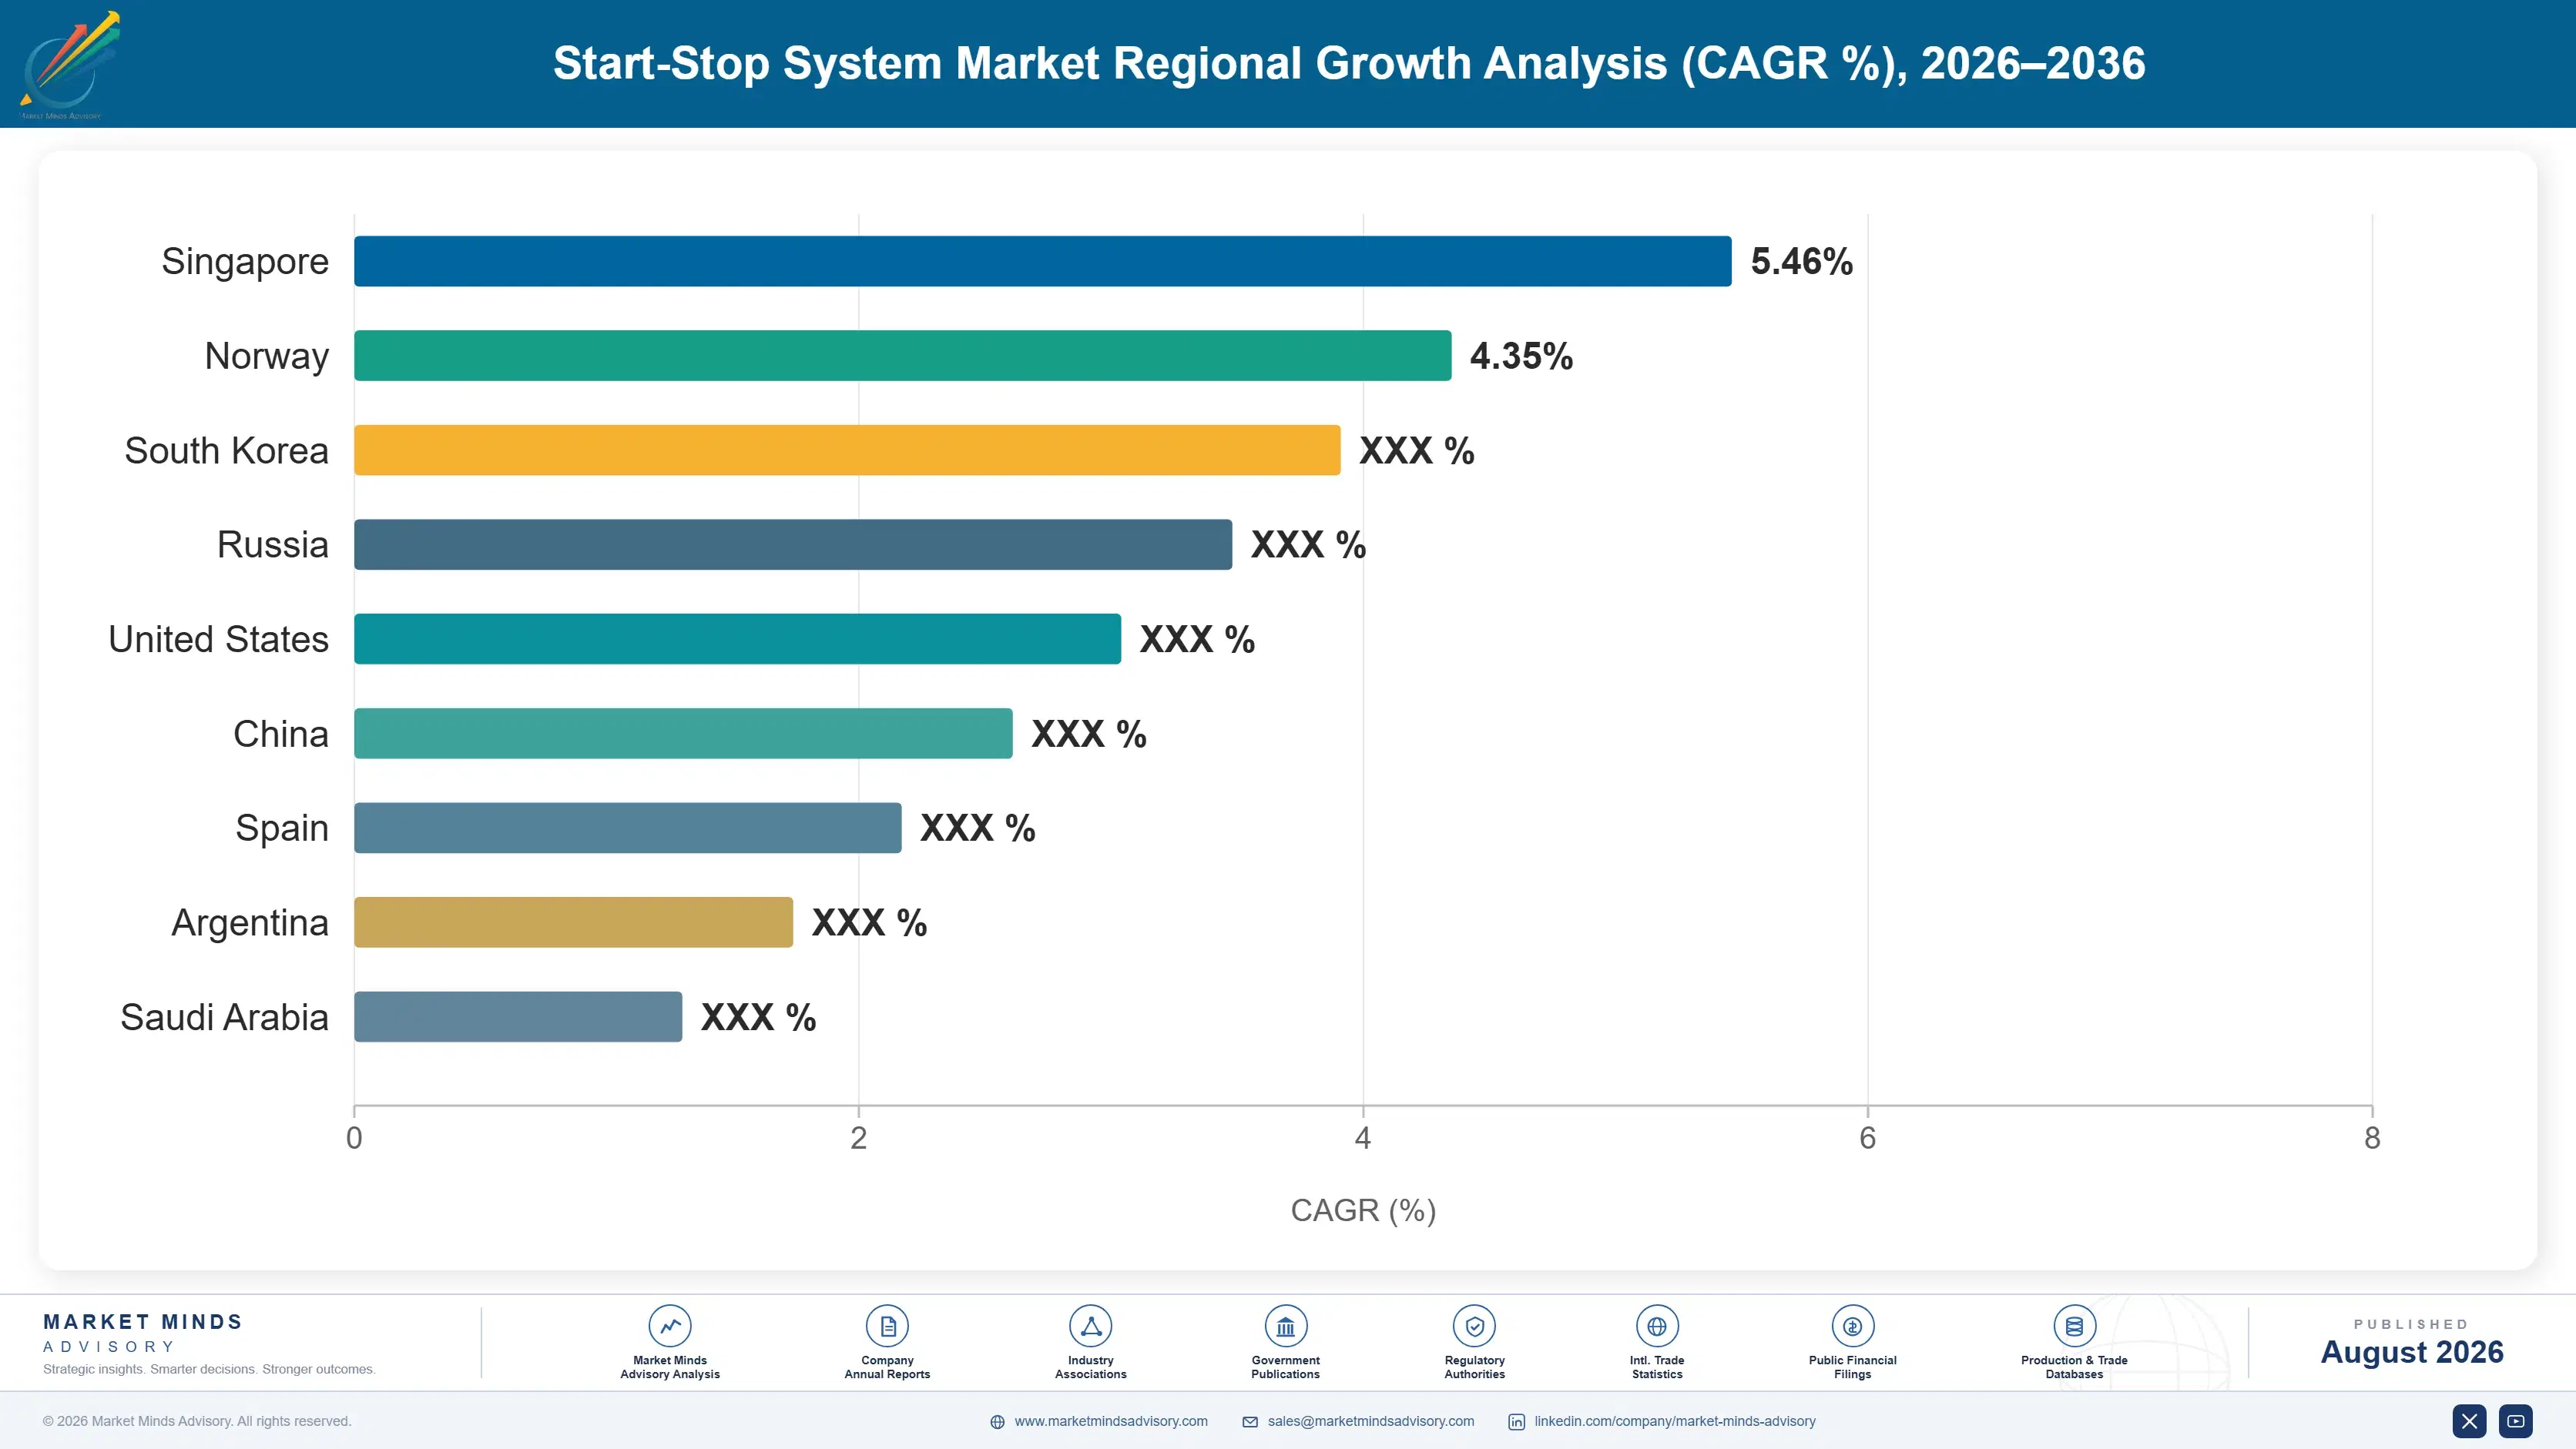The image size is (2576, 1449).
Task: Click the United States axis label
Action: [x=218, y=640]
